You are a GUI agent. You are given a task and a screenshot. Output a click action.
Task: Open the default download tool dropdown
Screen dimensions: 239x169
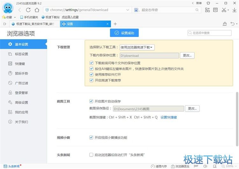[x=137, y=47]
